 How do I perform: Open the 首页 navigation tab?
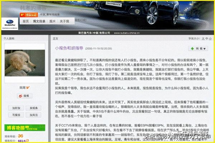point(26,21)
